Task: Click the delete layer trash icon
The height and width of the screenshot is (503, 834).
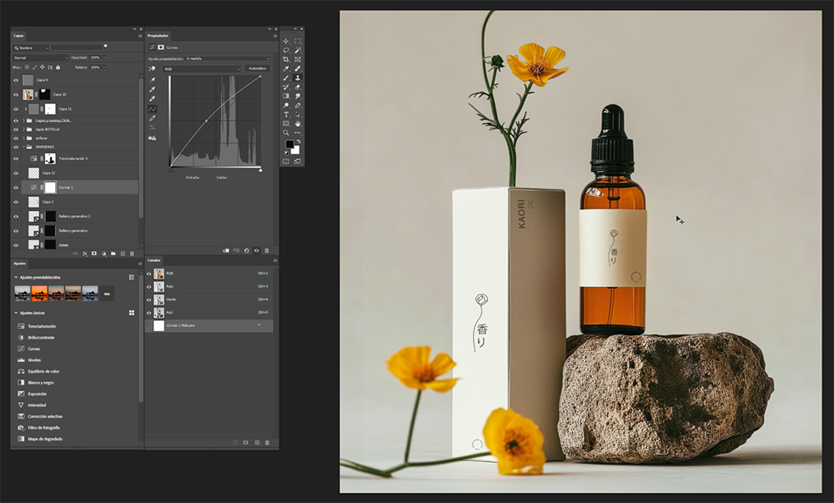Action: point(132,253)
